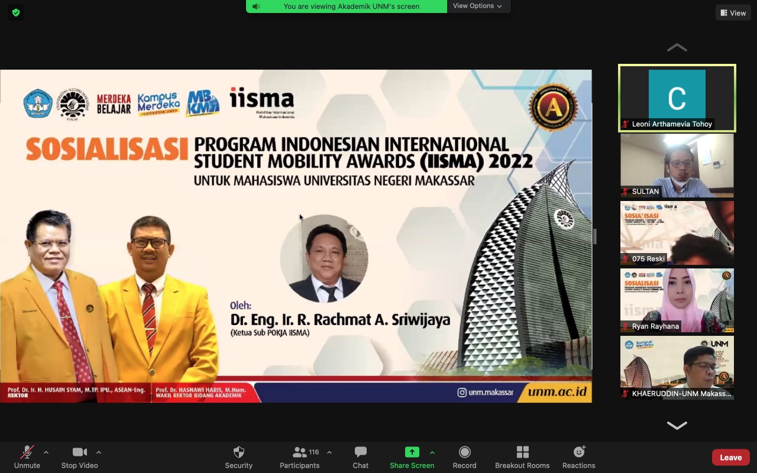Select Leoni Arthamevia Tohoy's video tile
Image resolution: width=757 pixels, height=473 pixels.
677,98
